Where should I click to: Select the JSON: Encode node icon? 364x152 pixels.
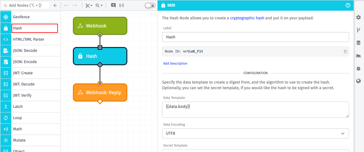coord(6,62)
